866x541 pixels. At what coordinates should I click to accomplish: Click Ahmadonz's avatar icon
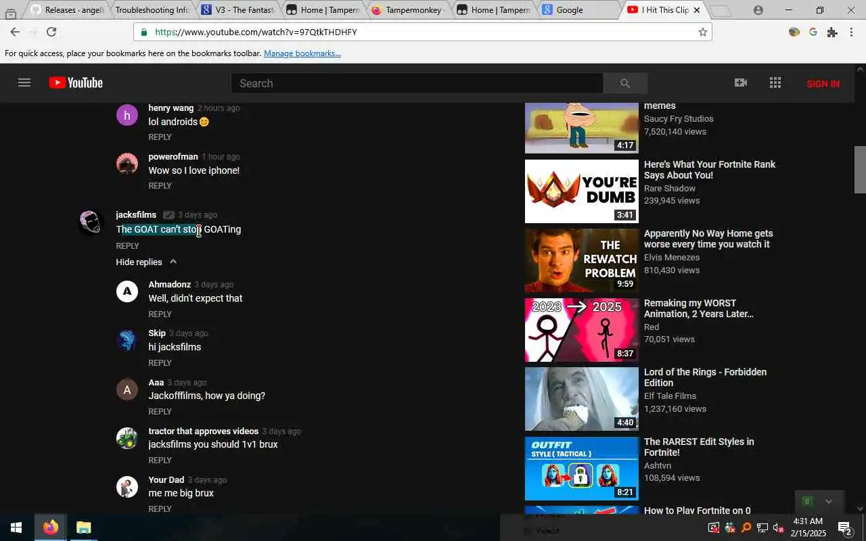tap(127, 291)
